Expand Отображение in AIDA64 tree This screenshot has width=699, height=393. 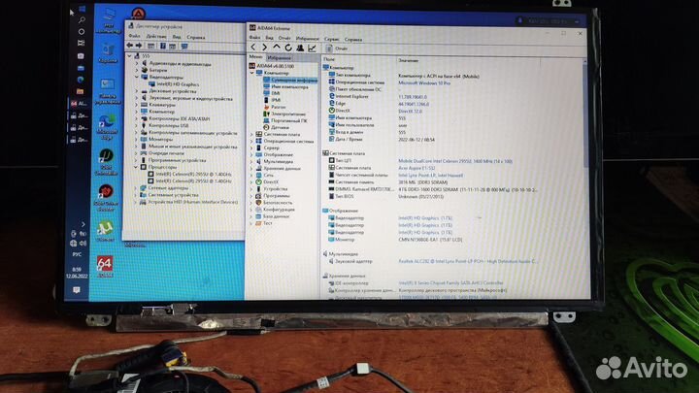tap(251, 154)
